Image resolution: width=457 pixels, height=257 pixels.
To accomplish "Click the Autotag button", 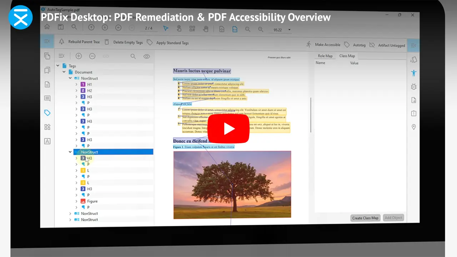I will coord(355,45).
